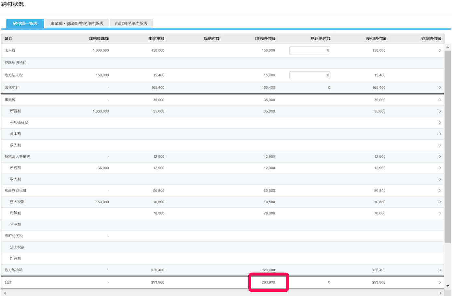Click the 翌期納付額 column header
The image size is (452, 296).
pos(431,39)
